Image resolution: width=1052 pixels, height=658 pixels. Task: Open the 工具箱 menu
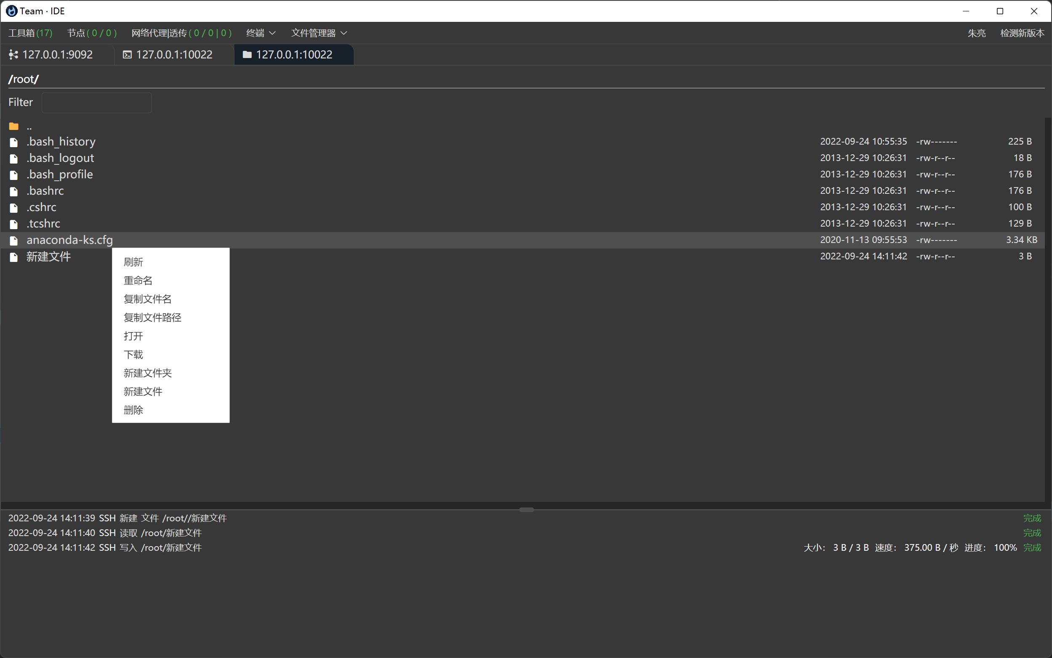click(x=29, y=33)
